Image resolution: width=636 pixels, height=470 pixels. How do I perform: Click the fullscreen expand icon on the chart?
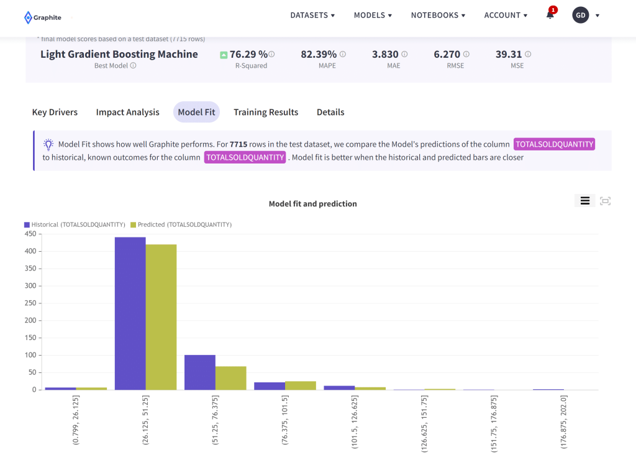[x=606, y=200]
